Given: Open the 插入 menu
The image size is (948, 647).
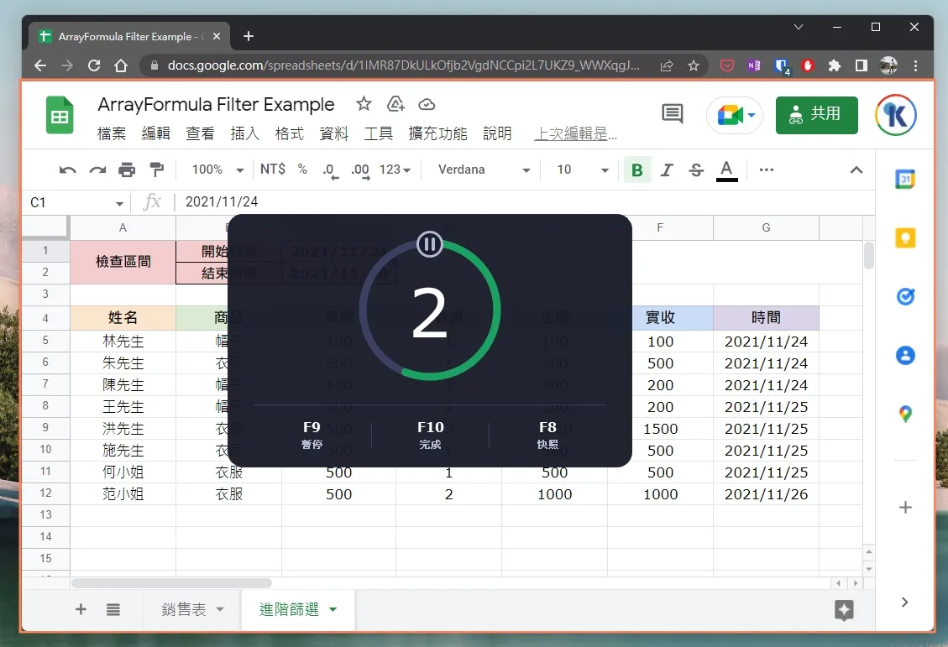Looking at the screenshot, I should 245,133.
